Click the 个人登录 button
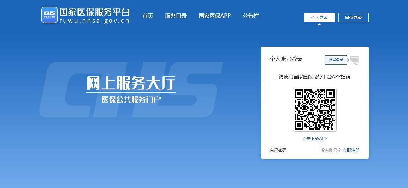Viewport: 408px width, 188px height. point(319,17)
